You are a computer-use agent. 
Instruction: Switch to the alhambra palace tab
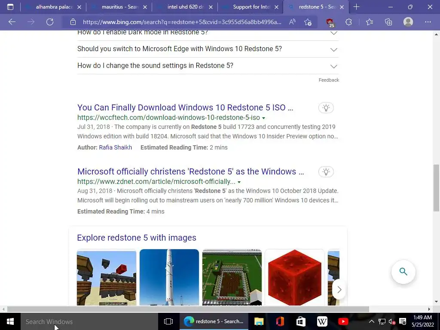[x=53, y=7]
